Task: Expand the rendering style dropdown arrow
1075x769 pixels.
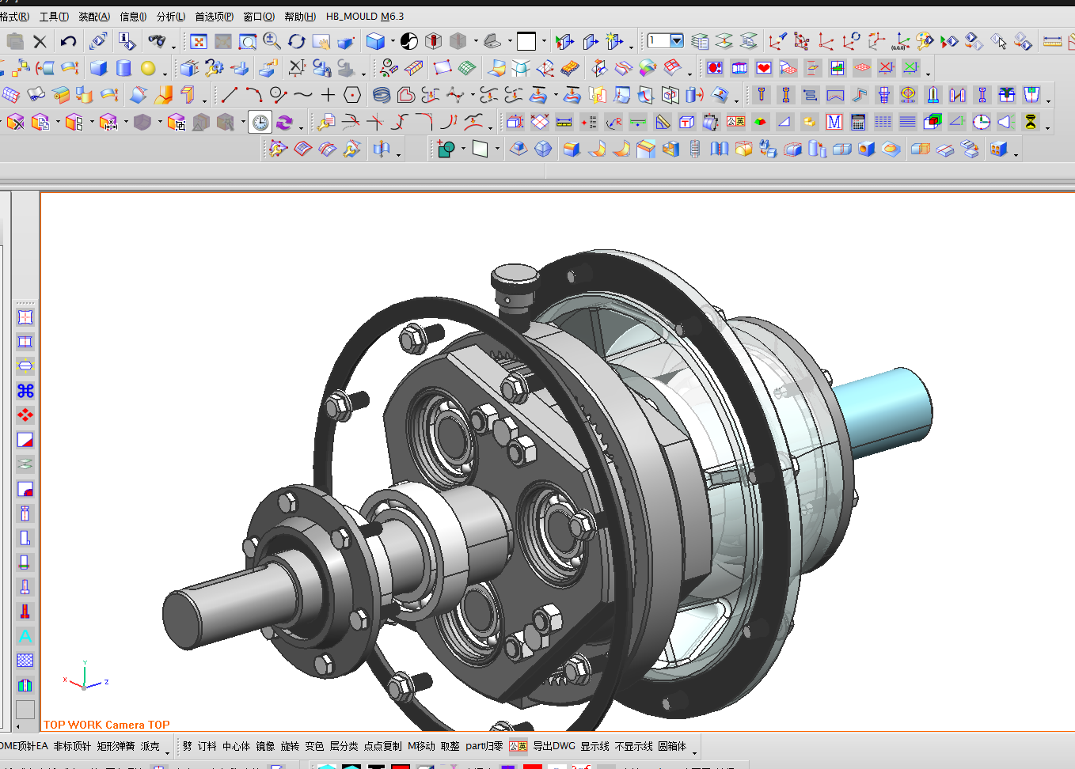Action: coord(393,41)
